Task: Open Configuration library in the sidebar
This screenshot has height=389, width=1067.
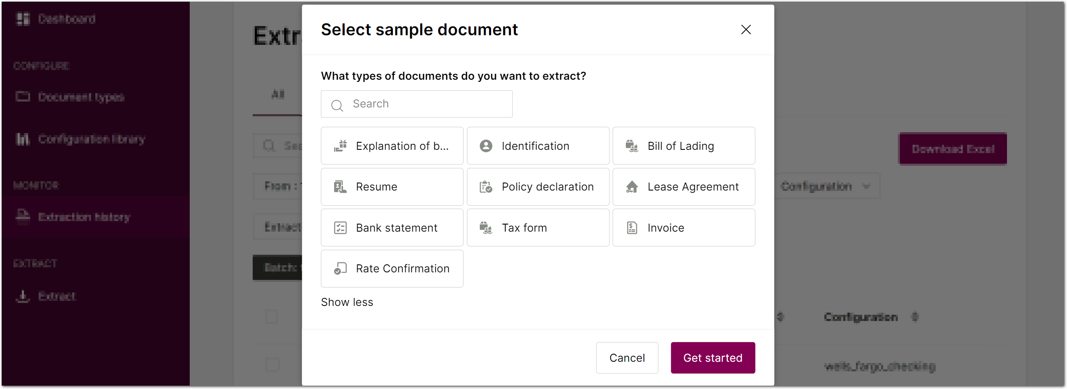Action: point(92,139)
